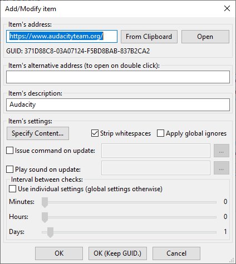
Task: Browse for sound file with ellipsis button
Action: 222,168
